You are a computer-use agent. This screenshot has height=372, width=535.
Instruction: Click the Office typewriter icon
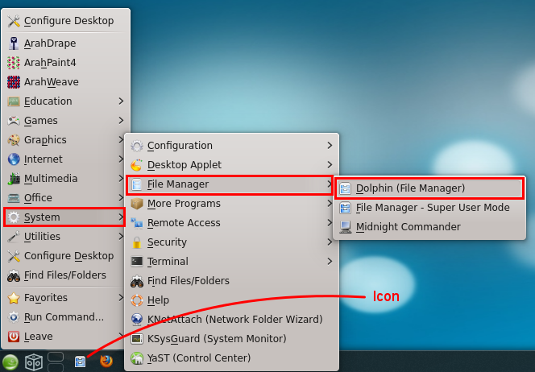[14, 198]
